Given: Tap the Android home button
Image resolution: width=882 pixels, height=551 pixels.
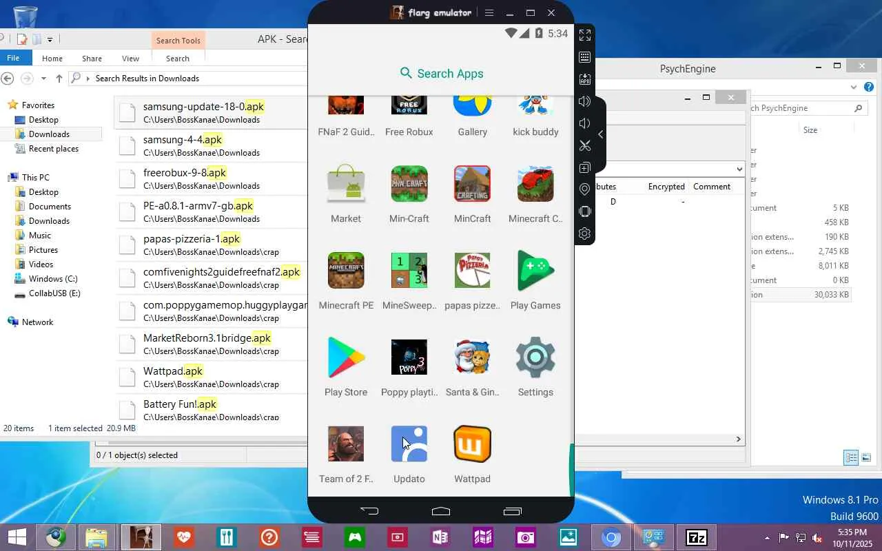Looking at the screenshot, I should point(441,511).
